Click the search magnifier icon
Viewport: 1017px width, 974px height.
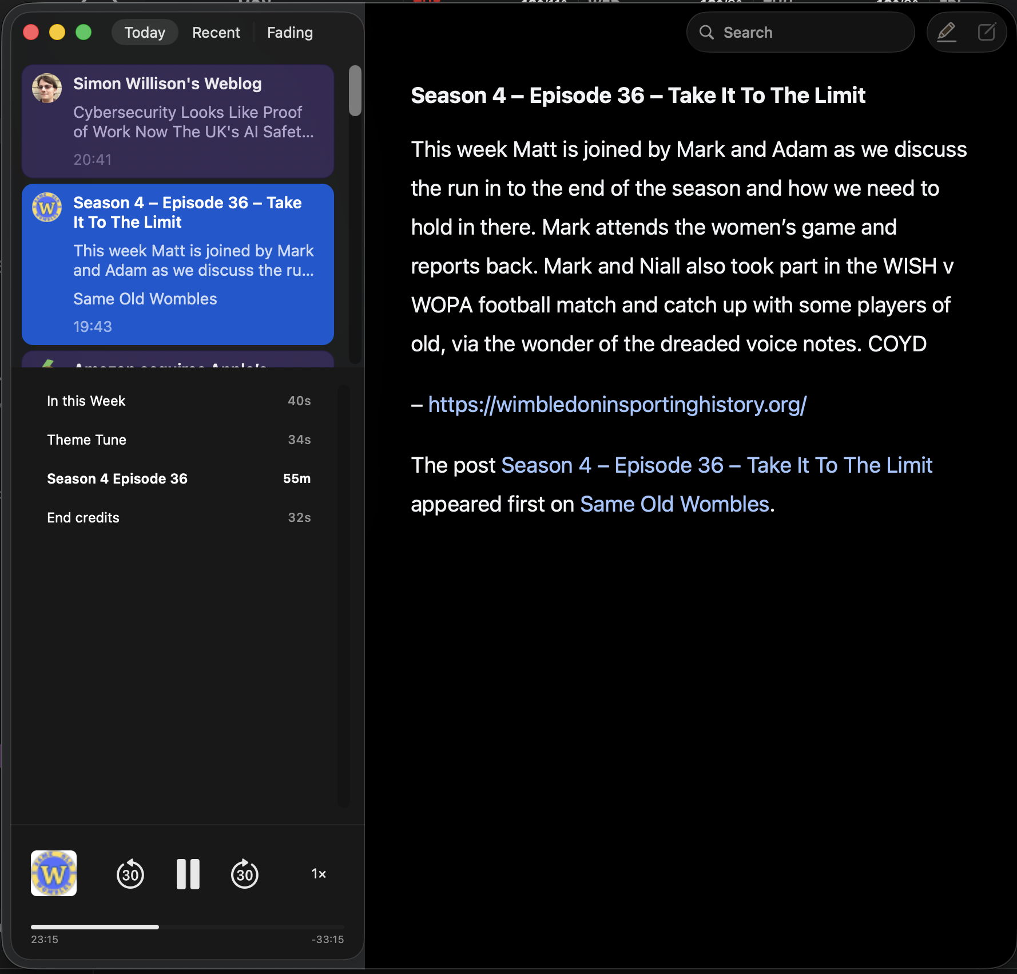(x=707, y=32)
